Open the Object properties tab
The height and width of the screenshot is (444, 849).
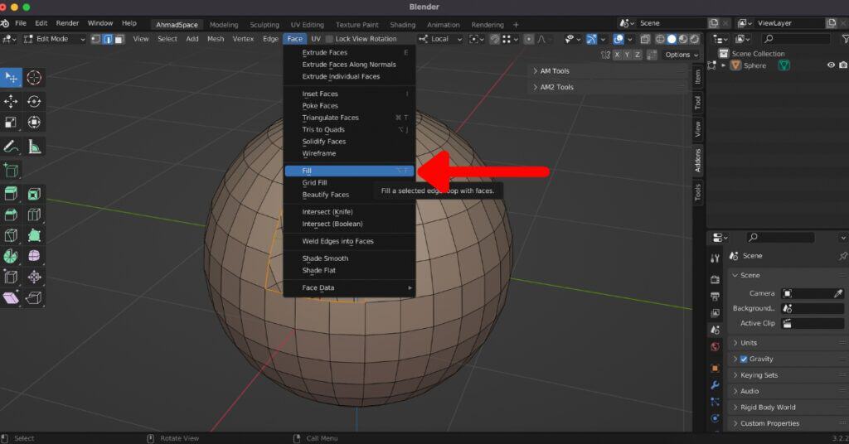[715, 368]
